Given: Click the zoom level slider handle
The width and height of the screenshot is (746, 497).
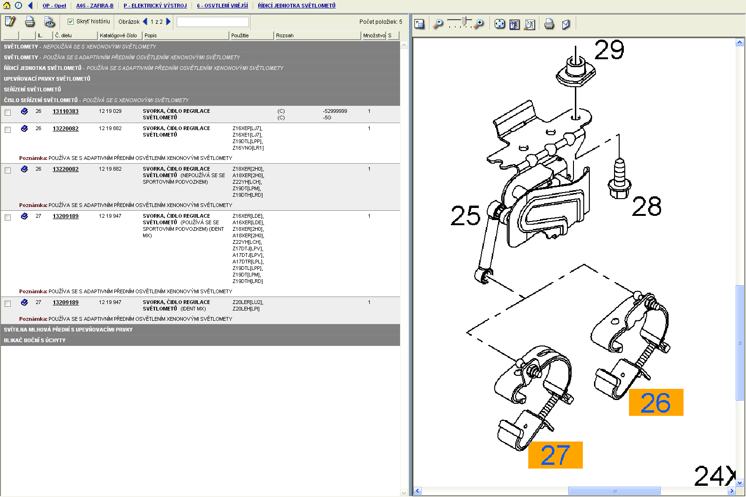Looking at the screenshot, I should click(x=464, y=21).
